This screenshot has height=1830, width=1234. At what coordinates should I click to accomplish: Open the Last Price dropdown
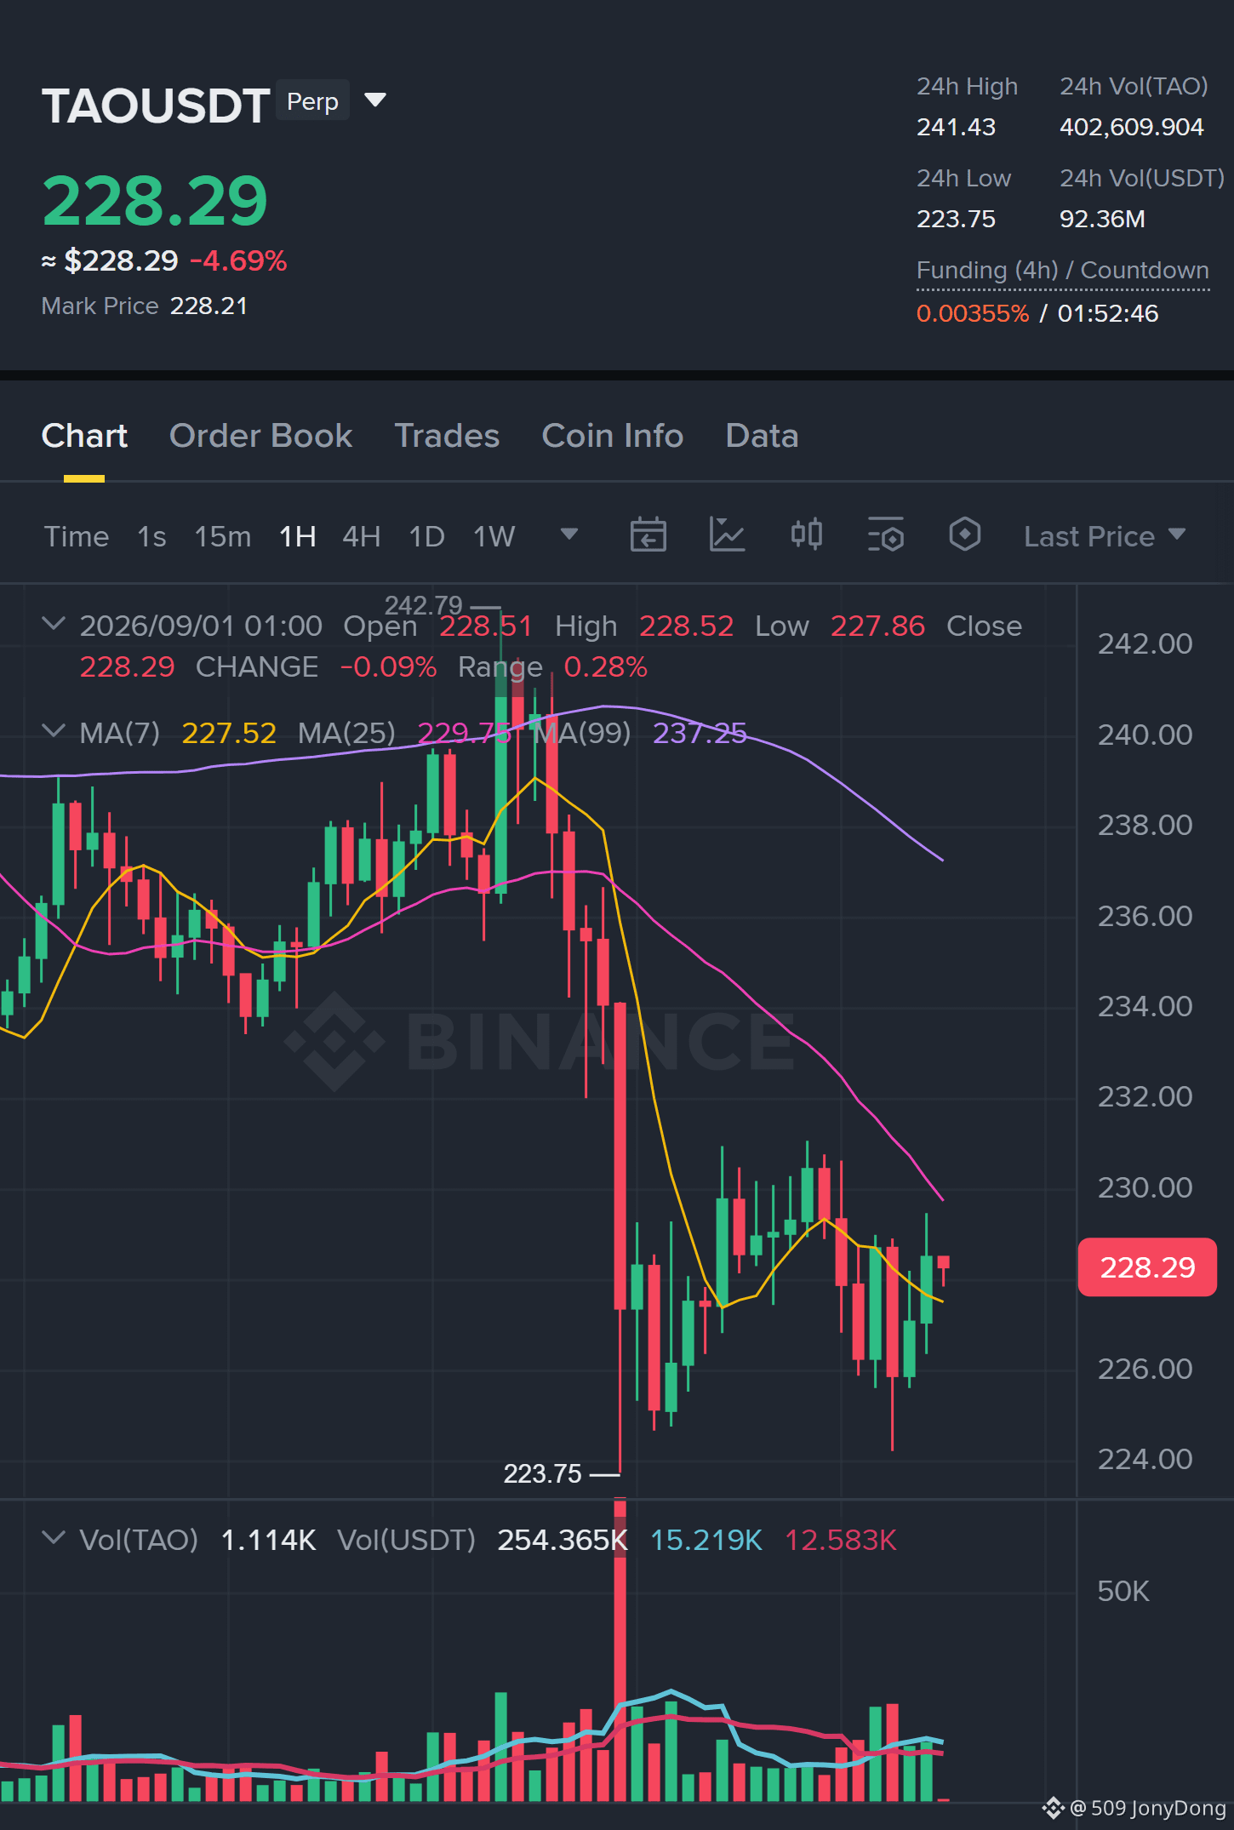click(1105, 536)
